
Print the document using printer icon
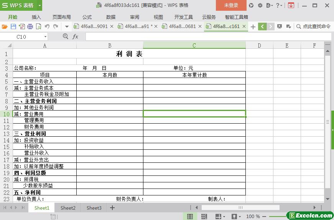tap(30, 26)
